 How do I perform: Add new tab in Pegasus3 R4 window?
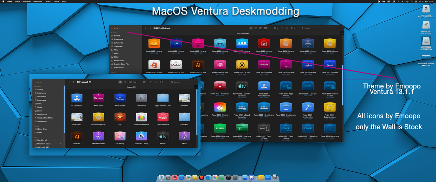tap(196, 87)
